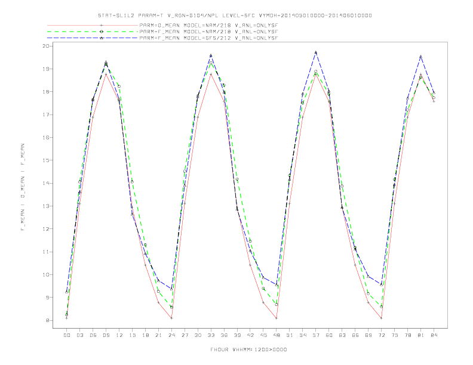Click x-axis forecast hour label 30
The height and width of the screenshot is (365, 473).
point(198,335)
